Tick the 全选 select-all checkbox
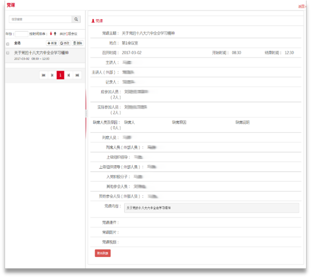The image size is (312, 278). tap(8, 44)
